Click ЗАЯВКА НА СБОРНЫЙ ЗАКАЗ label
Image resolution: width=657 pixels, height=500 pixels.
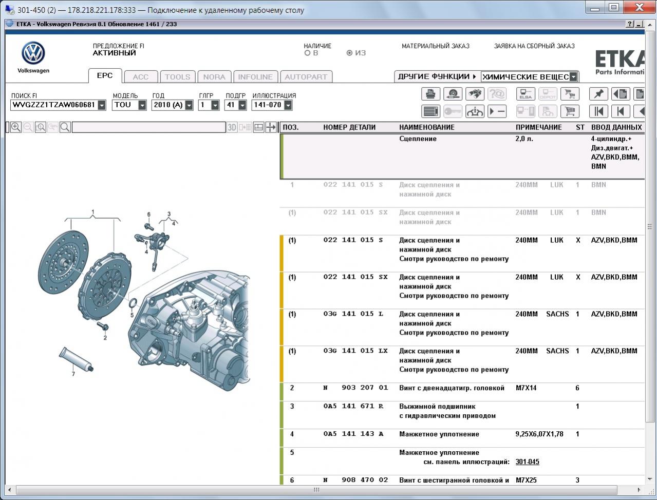(x=534, y=46)
